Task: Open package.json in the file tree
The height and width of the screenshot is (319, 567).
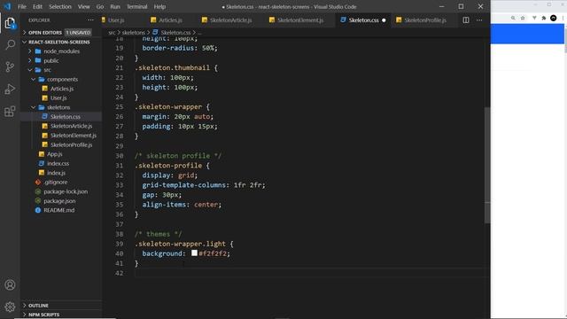Action: pyautogui.click(x=61, y=201)
